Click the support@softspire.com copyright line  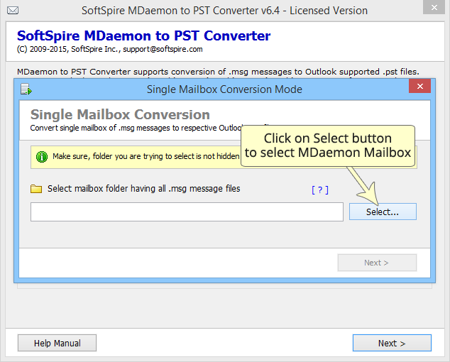pyautogui.click(x=109, y=49)
